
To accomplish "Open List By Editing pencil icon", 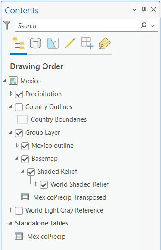I will [x=70, y=43].
